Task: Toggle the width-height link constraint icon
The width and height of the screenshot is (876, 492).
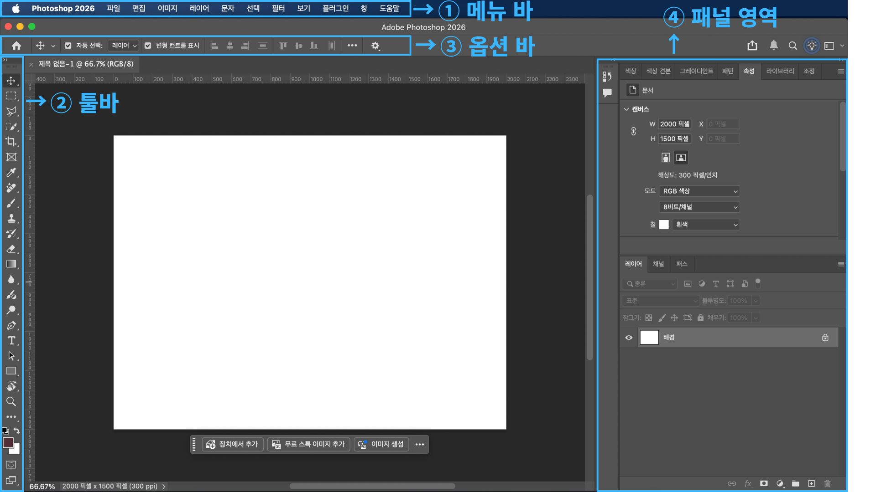Action: 633,131
